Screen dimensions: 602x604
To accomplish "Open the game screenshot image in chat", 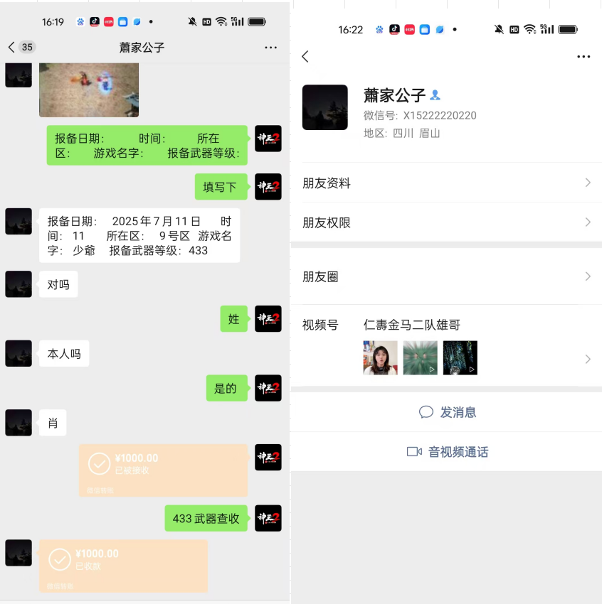I will pyautogui.click(x=89, y=90).
